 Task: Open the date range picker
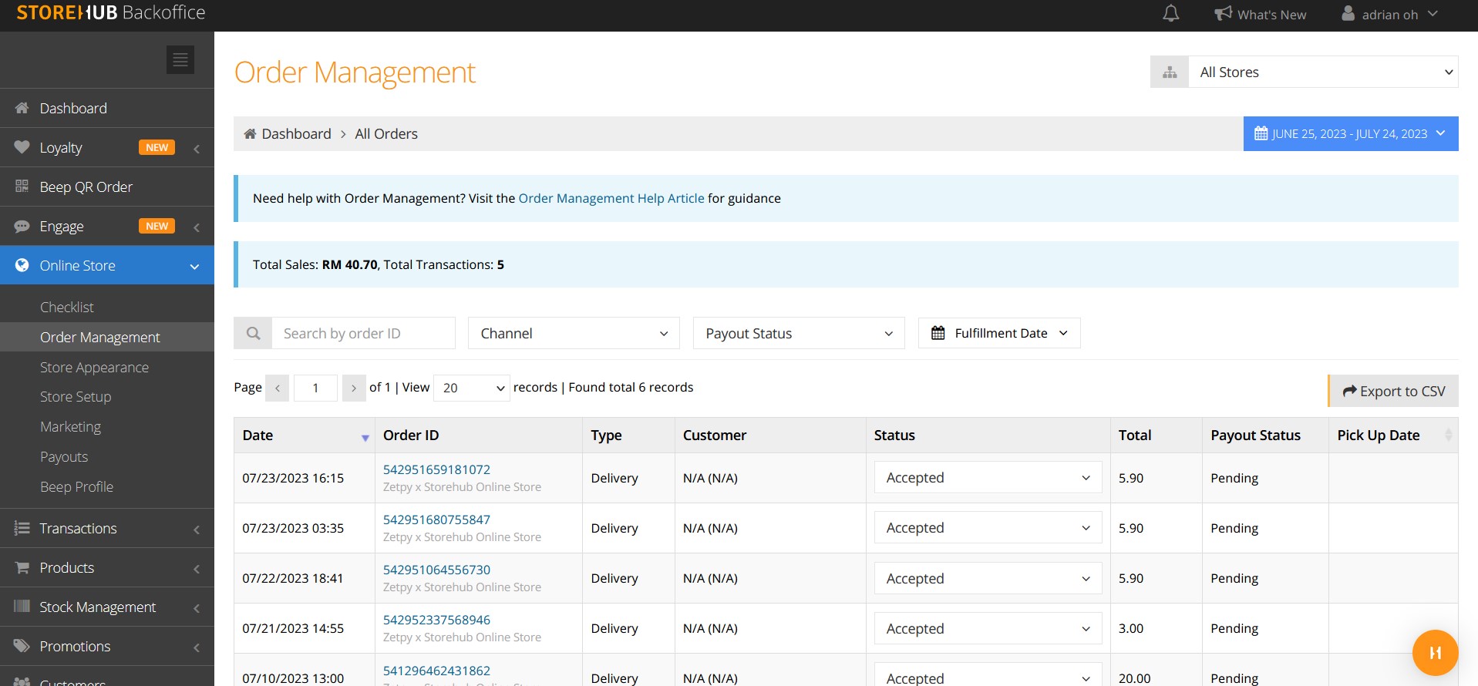coord(1350,134)
